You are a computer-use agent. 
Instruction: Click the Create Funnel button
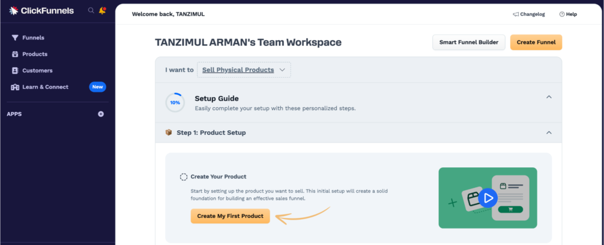(x=536, y=42)
